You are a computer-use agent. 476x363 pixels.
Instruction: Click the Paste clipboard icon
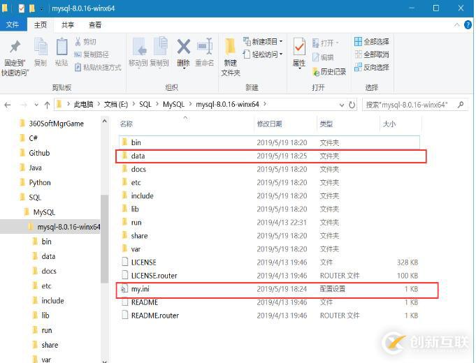point(62,46)
